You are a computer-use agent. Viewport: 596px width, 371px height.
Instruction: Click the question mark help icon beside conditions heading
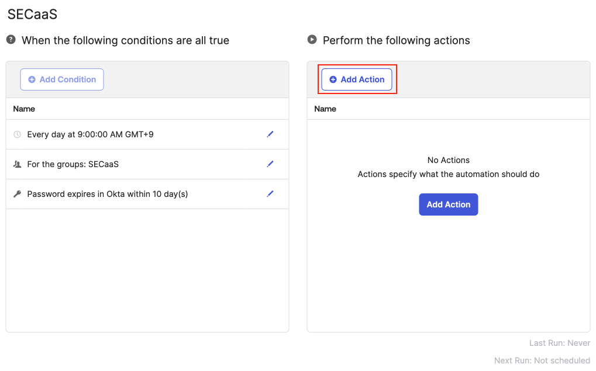[11, 40]
